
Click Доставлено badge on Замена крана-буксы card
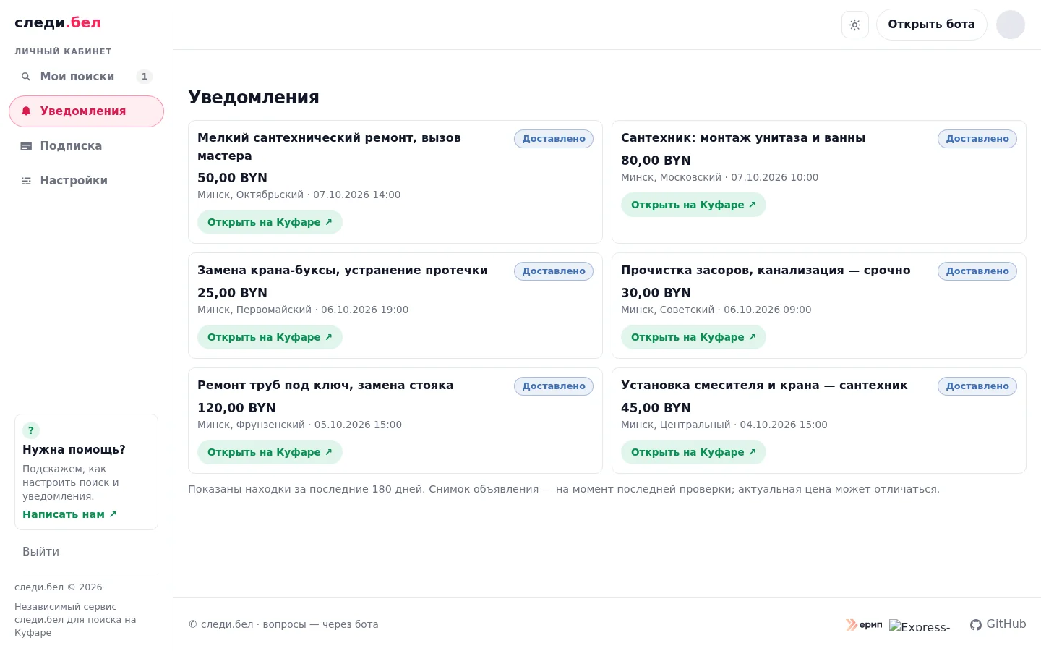[554, 271]
